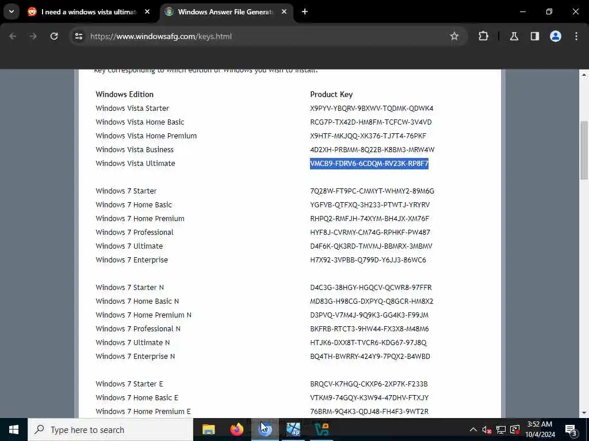Open the notification center icon

(x=571, y=430)
